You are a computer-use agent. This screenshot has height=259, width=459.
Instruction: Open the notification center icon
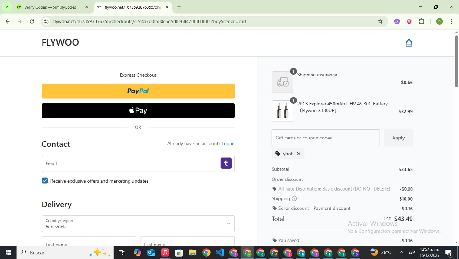(449, 253)
